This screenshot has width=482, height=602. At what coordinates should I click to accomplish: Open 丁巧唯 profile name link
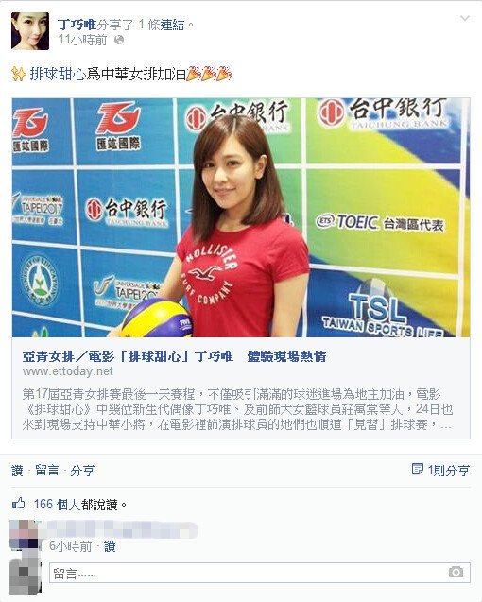click(77, 25)
